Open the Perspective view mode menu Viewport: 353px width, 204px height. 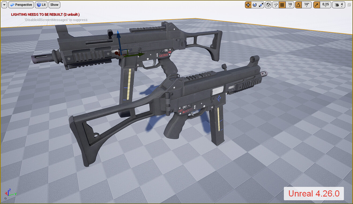21,5
